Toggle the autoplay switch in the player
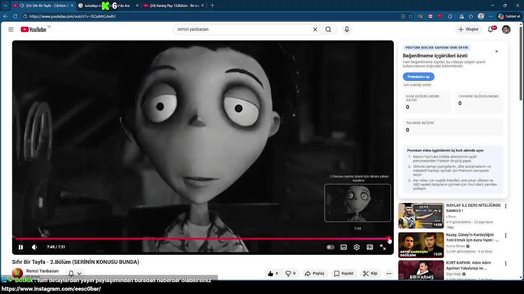 coord(330,247)
